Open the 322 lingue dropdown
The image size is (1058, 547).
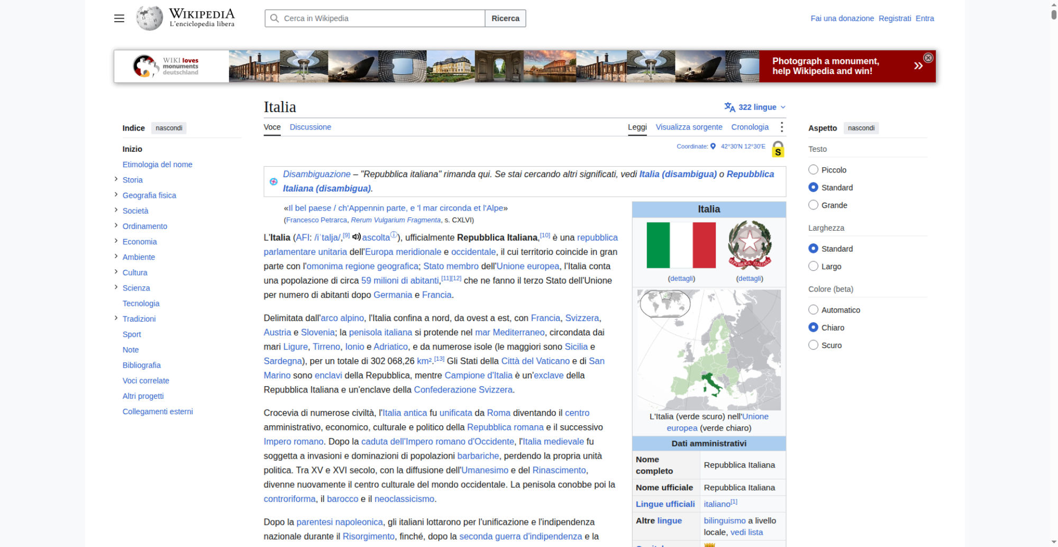(x=755, y=107)
